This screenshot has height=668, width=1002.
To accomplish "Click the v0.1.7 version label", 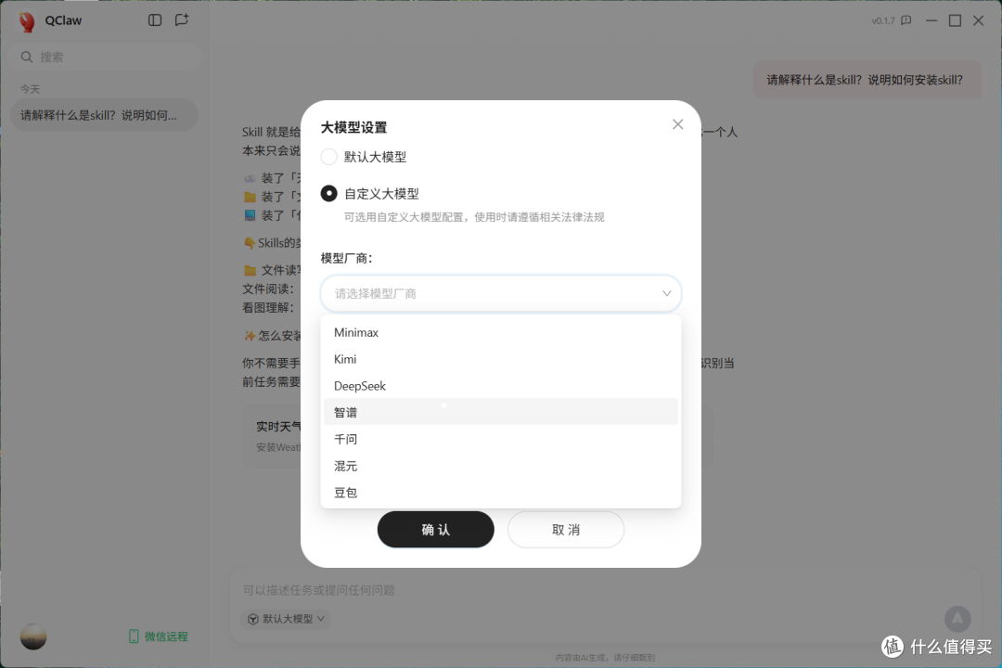I will [883, 21].
